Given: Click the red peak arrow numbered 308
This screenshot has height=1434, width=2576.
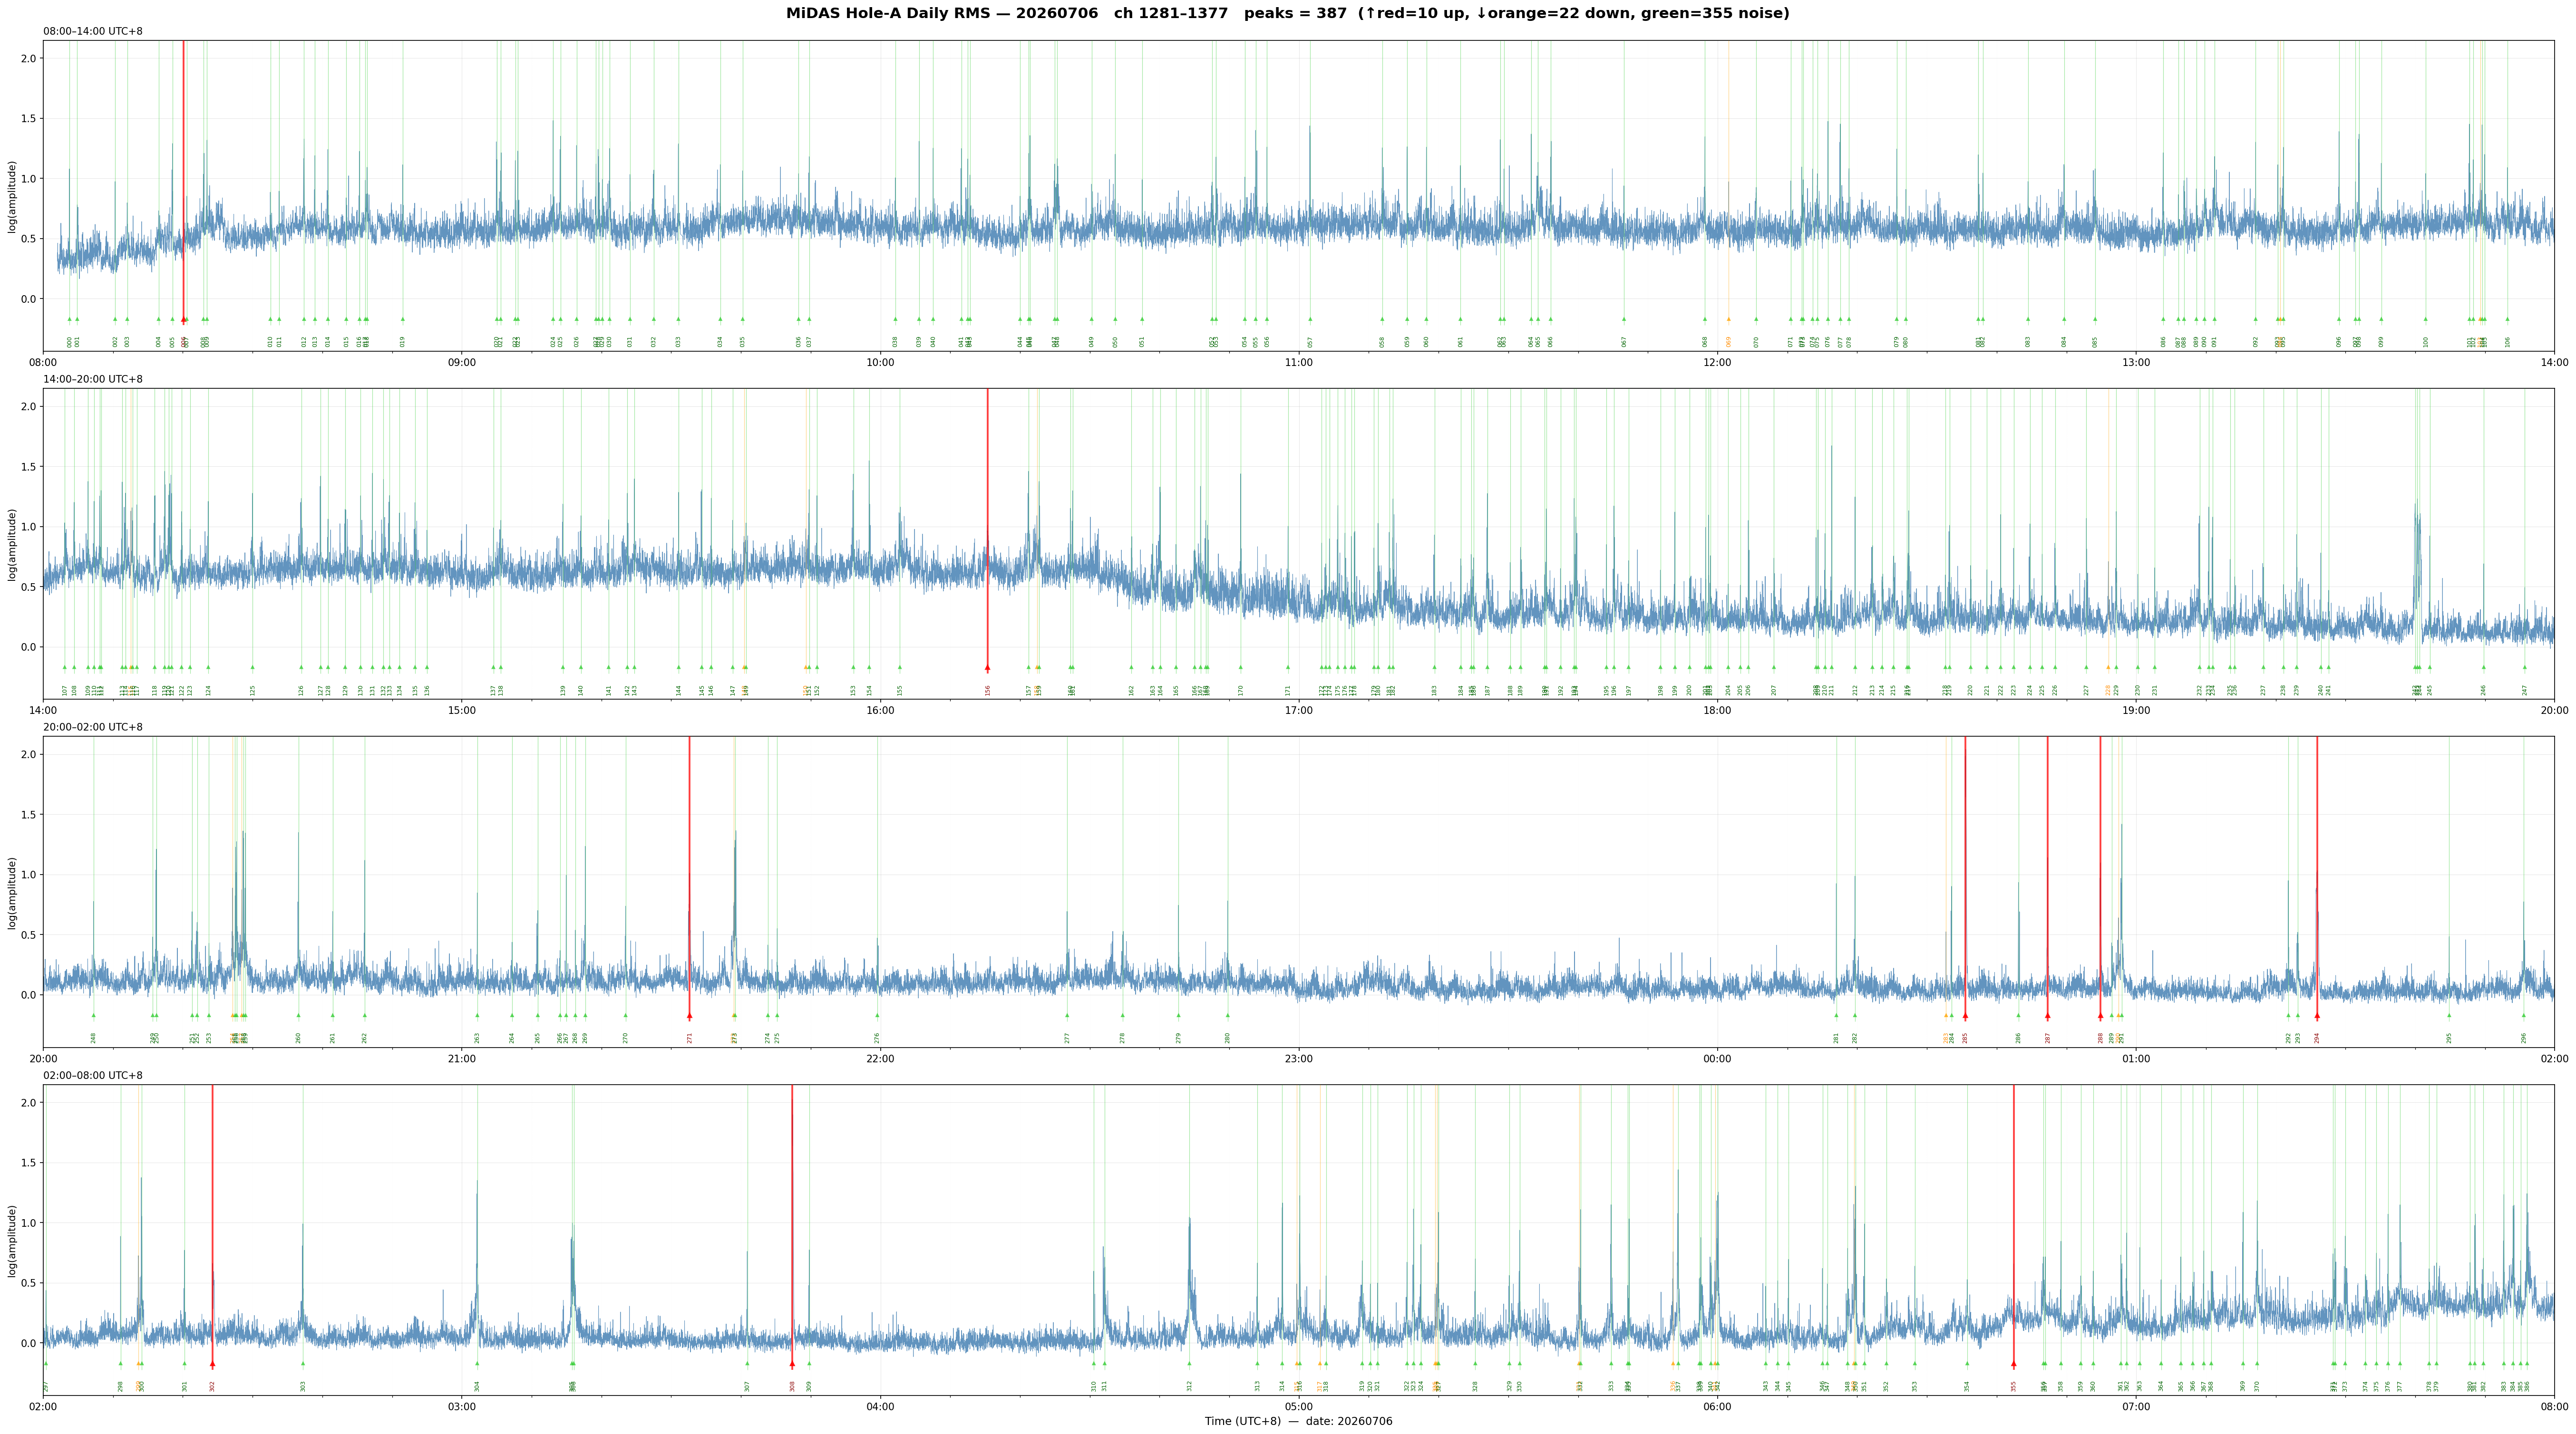Looking at the screenshot, I should 792,1363.
